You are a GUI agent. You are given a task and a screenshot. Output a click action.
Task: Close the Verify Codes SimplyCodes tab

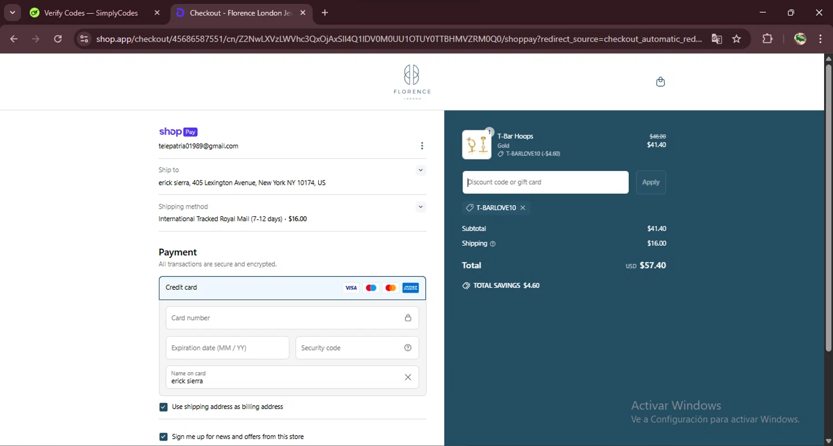click(x=157, y=13)
